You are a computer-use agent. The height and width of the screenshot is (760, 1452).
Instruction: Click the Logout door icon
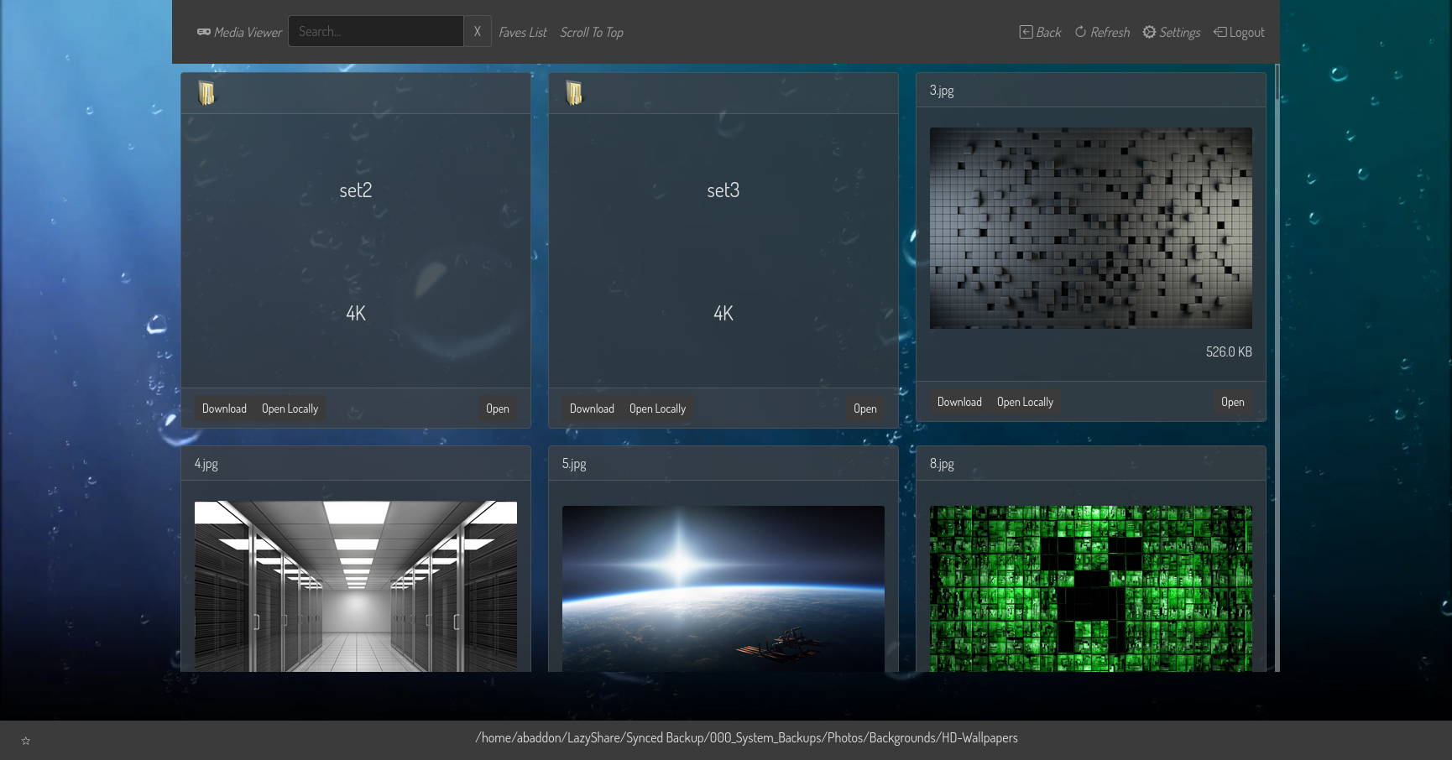[1220, 32]
